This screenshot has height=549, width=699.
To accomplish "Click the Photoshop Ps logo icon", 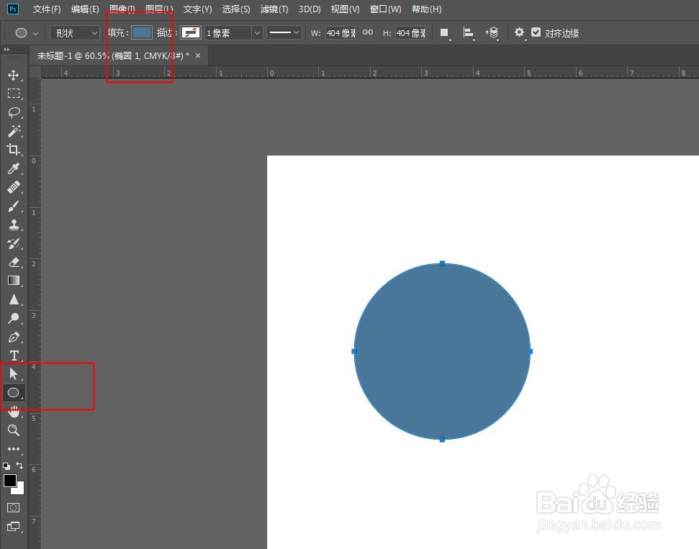I will tap(13, 9).
